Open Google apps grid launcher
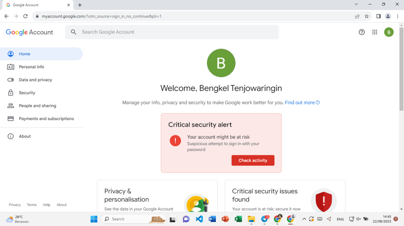404x226 pixels. 375,32
